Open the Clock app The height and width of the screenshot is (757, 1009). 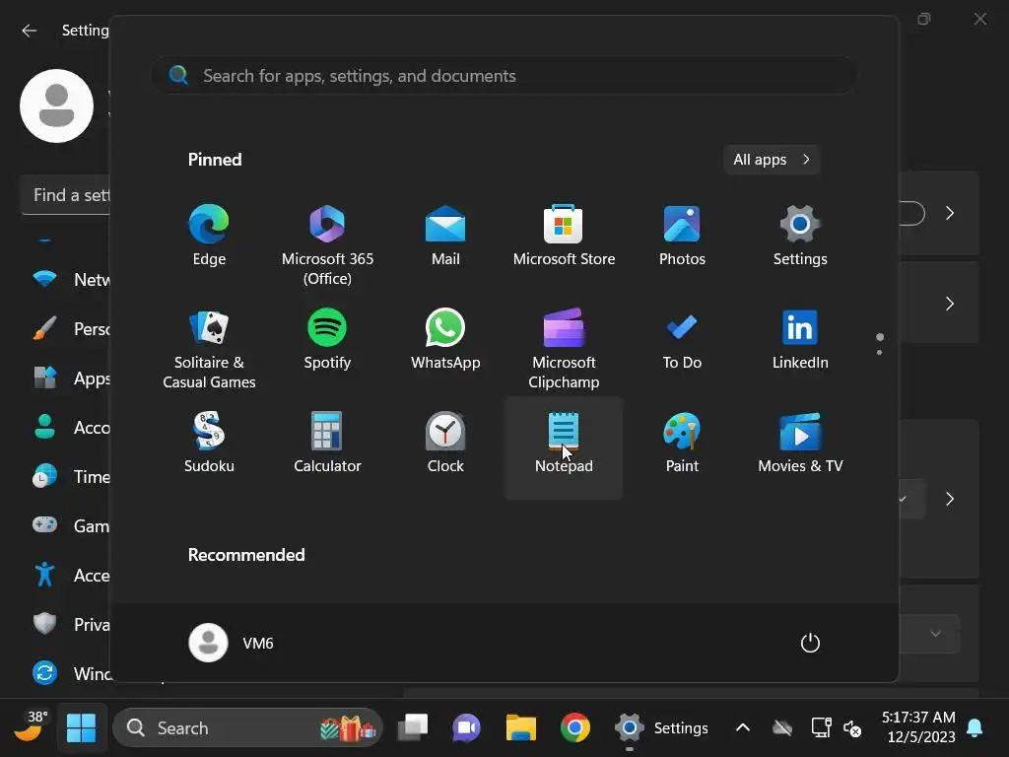coord(445,443)
